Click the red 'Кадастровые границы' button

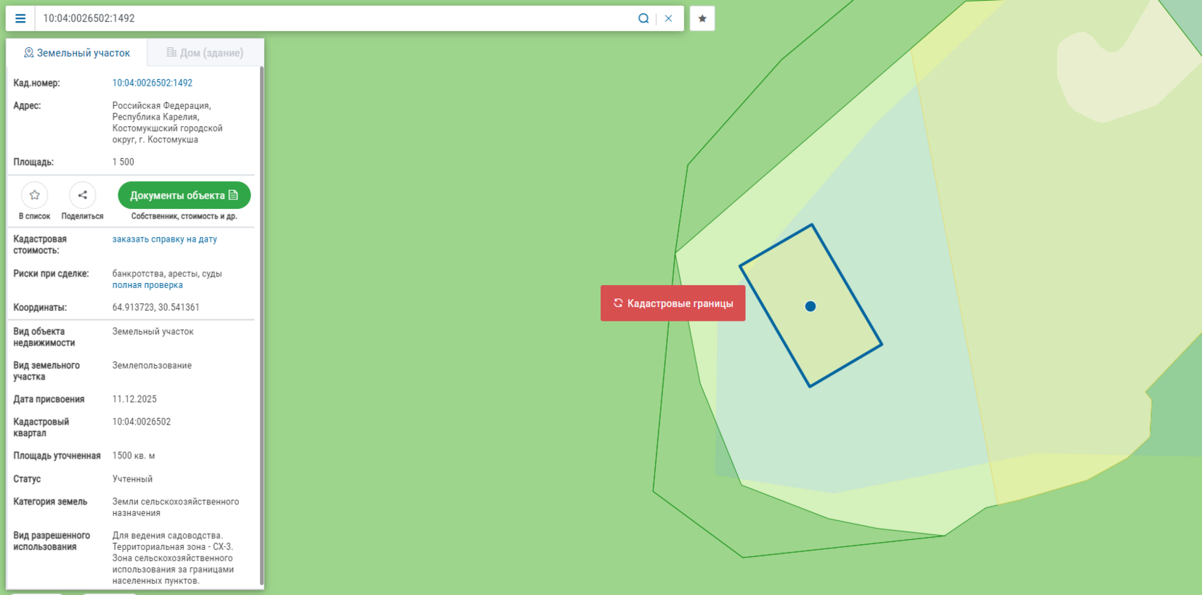click(x=673, y=303)
